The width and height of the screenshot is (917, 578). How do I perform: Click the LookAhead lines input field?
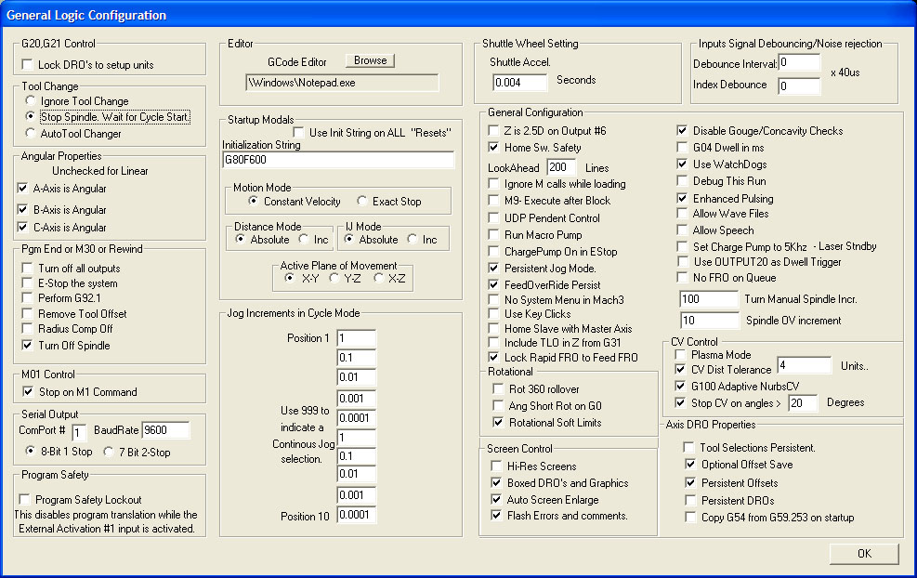click(561, 167)
